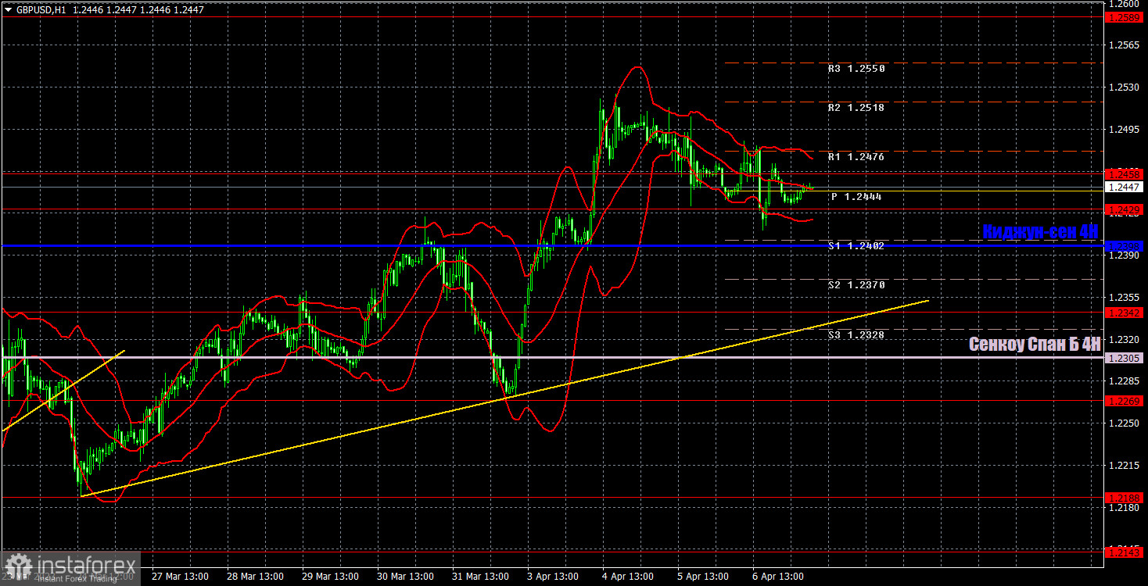
Task: Click the 28 Mar 13:00 time label
Action: (255, 577)
